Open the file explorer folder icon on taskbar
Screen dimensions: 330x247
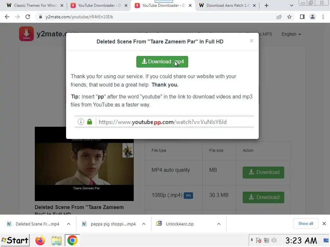tap(56, 241)
